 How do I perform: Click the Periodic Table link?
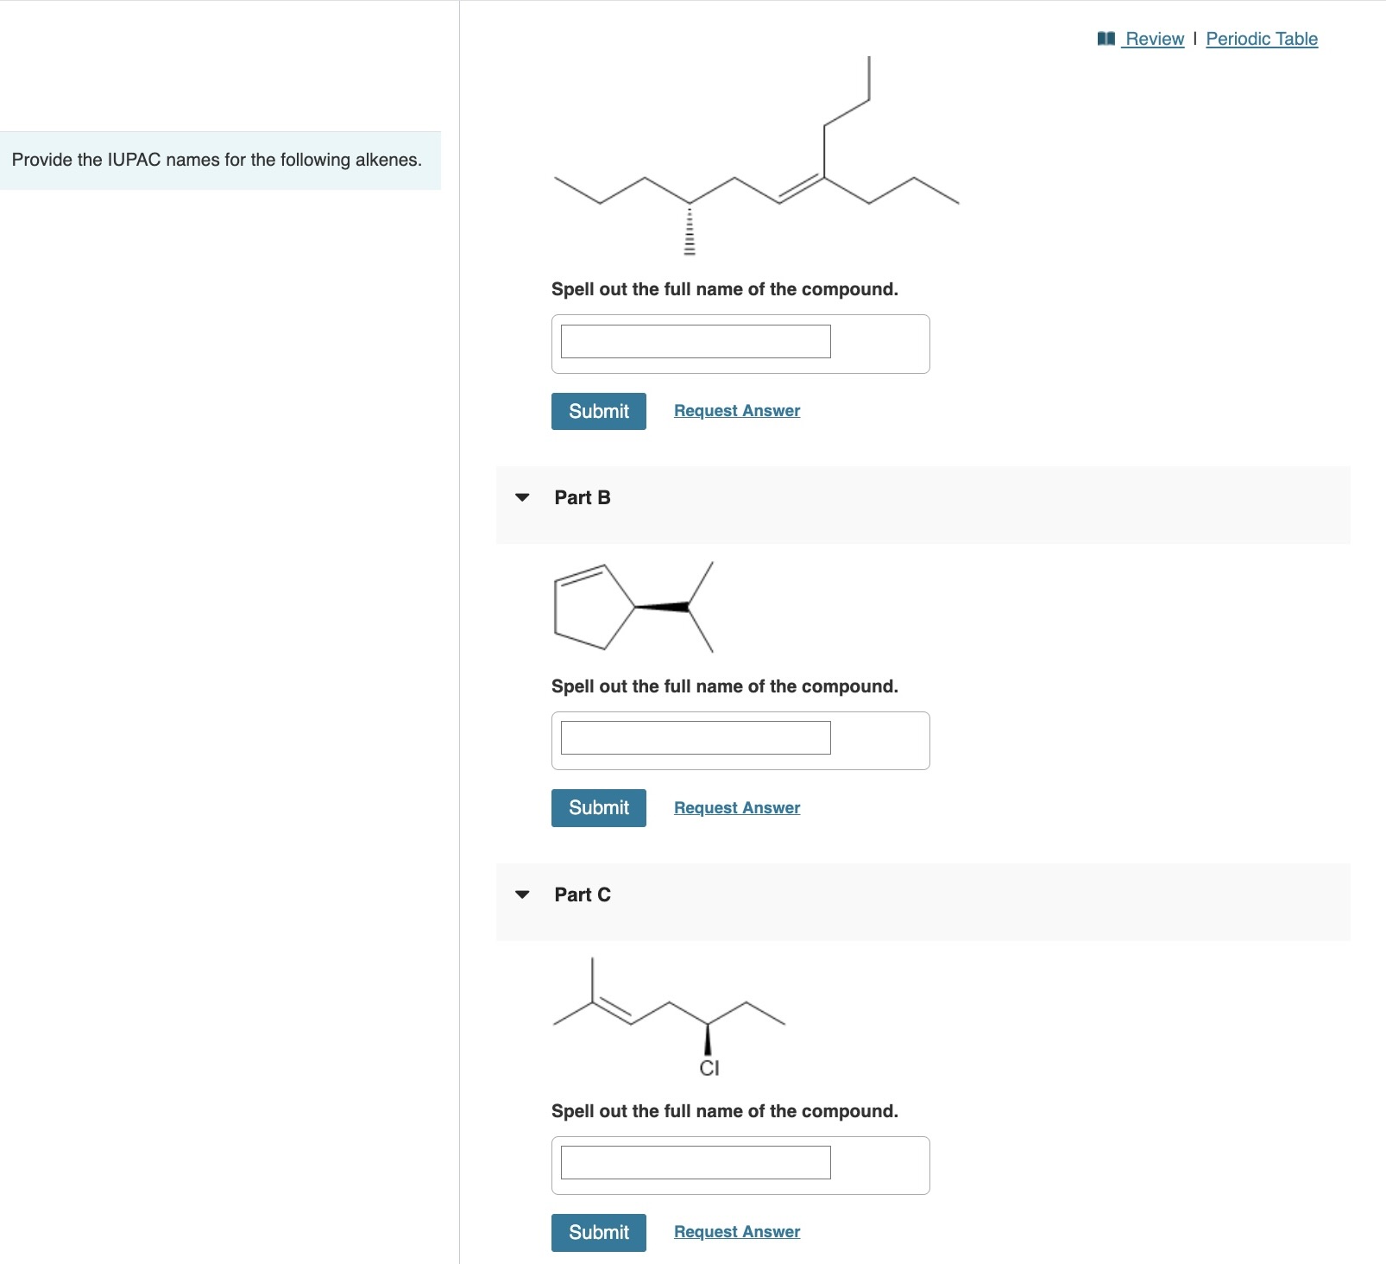click(1261, 38)
